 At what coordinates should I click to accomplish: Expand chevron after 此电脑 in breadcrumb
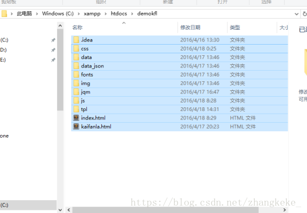pyautogui.click(x=37, y=14)
